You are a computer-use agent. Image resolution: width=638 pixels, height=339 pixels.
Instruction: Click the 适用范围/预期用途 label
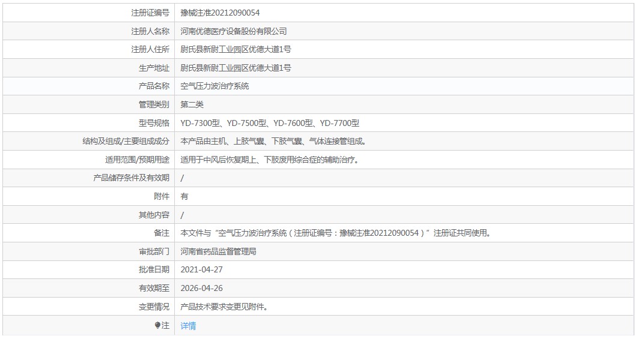137,160
